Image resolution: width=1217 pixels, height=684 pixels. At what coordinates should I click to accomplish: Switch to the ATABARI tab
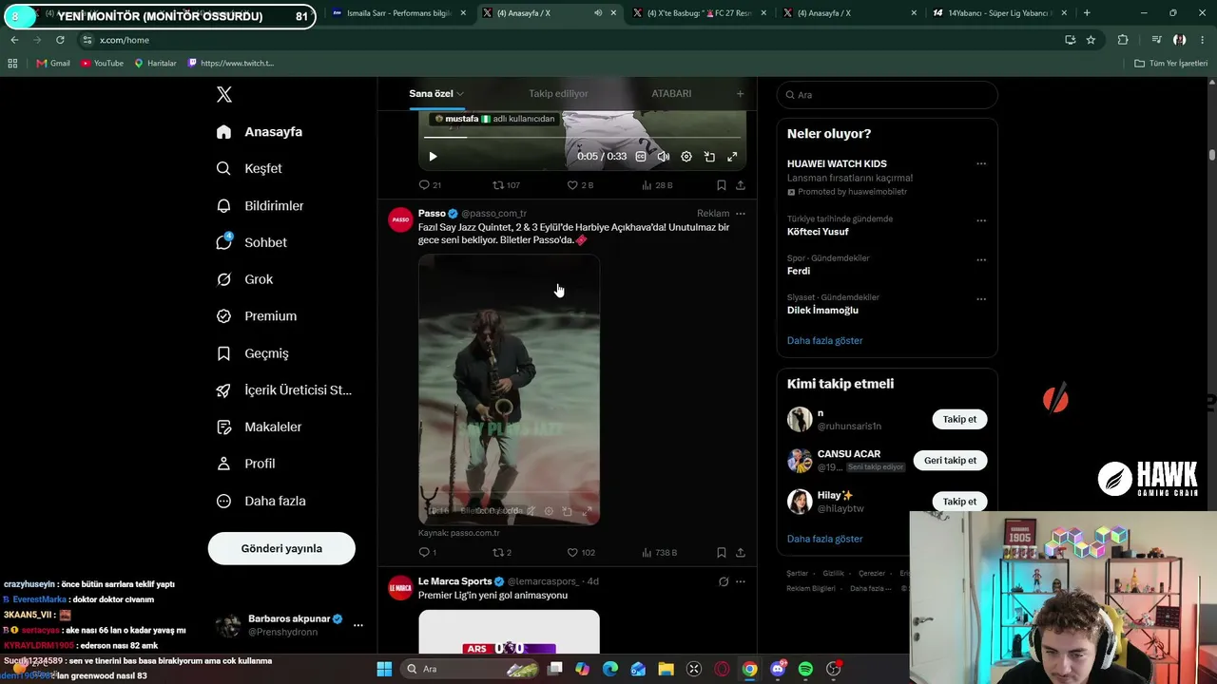pyautogui.click(x=671, y=93)
